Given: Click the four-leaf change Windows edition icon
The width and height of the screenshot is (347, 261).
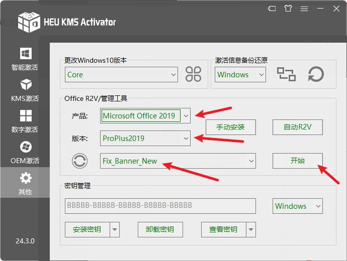Looking at the screenshot, I should coord(193,74).
